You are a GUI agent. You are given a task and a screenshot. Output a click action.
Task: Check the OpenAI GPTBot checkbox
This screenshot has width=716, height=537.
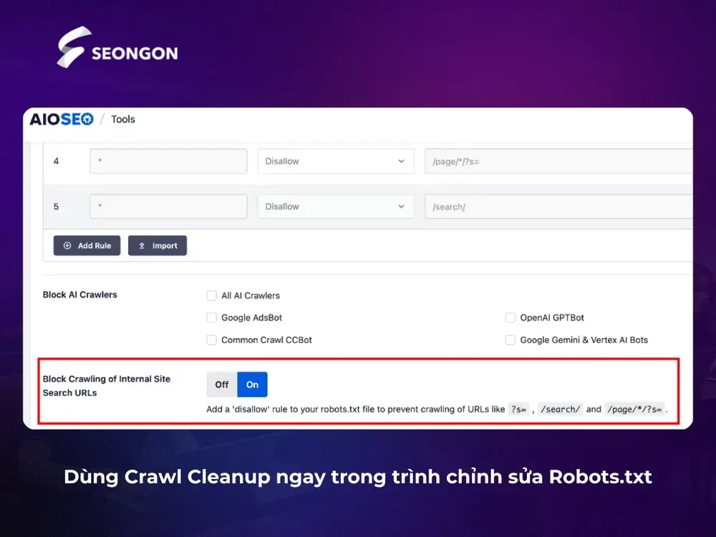coord(511,317)
